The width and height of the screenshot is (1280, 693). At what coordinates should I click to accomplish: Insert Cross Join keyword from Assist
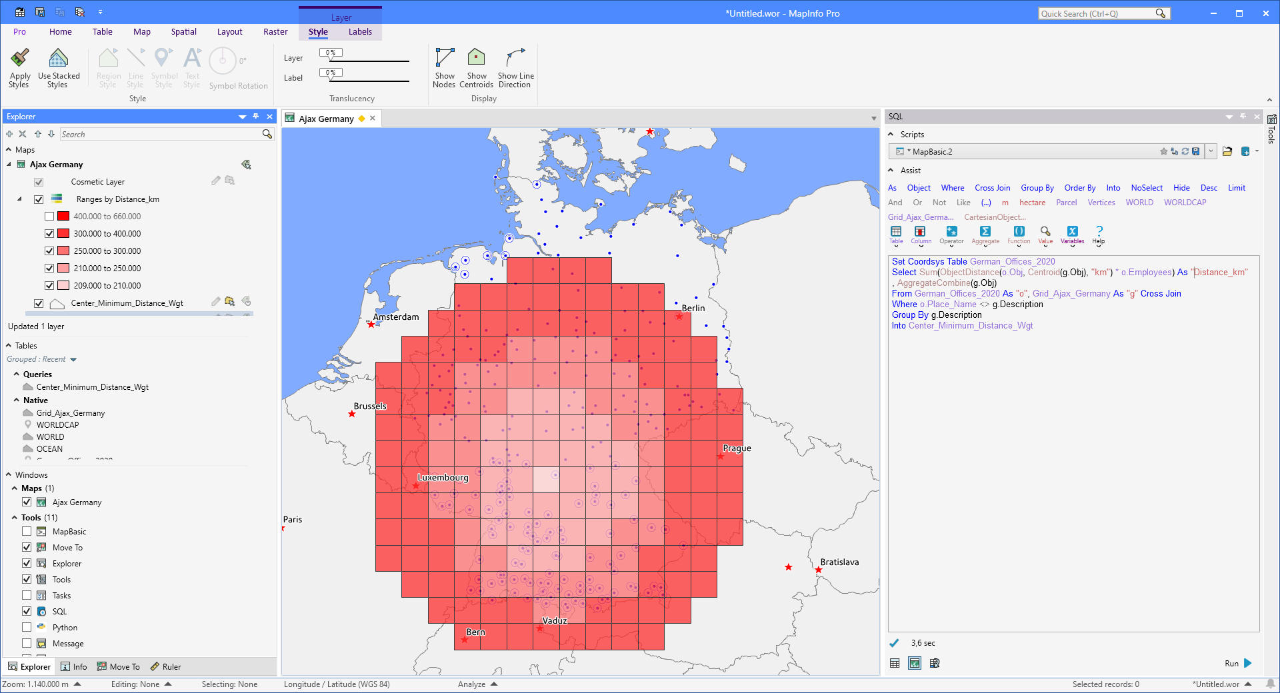point(992,187)
